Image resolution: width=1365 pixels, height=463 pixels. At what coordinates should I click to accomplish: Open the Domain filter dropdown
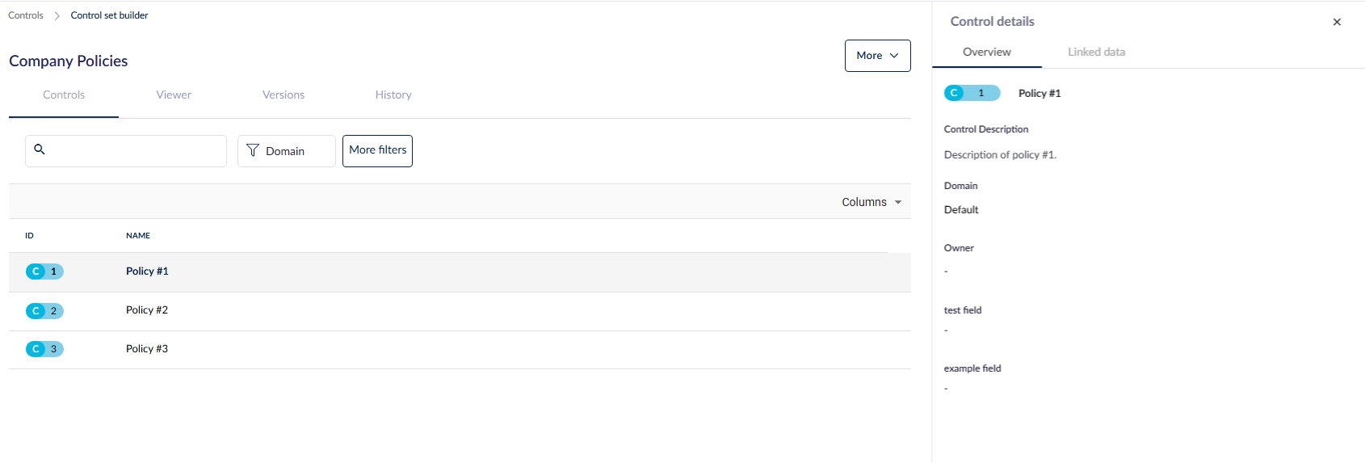click(287, 151)
